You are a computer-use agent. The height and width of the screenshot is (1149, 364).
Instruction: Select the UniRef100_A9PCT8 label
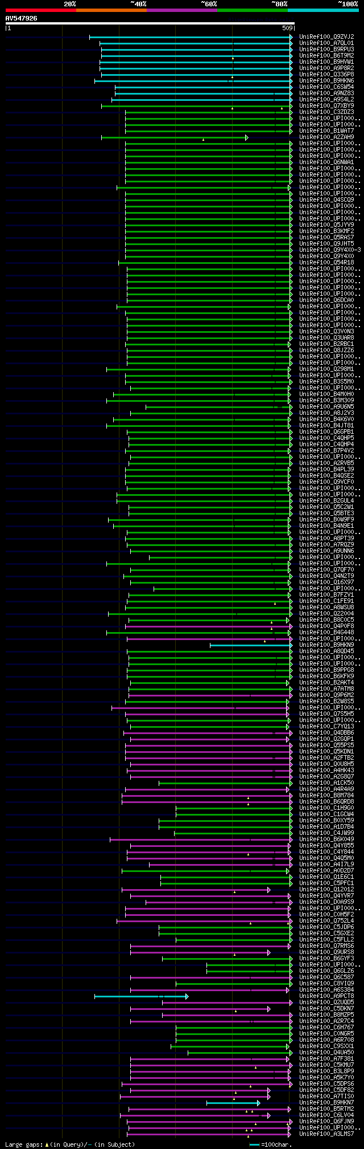pos(326,996)
